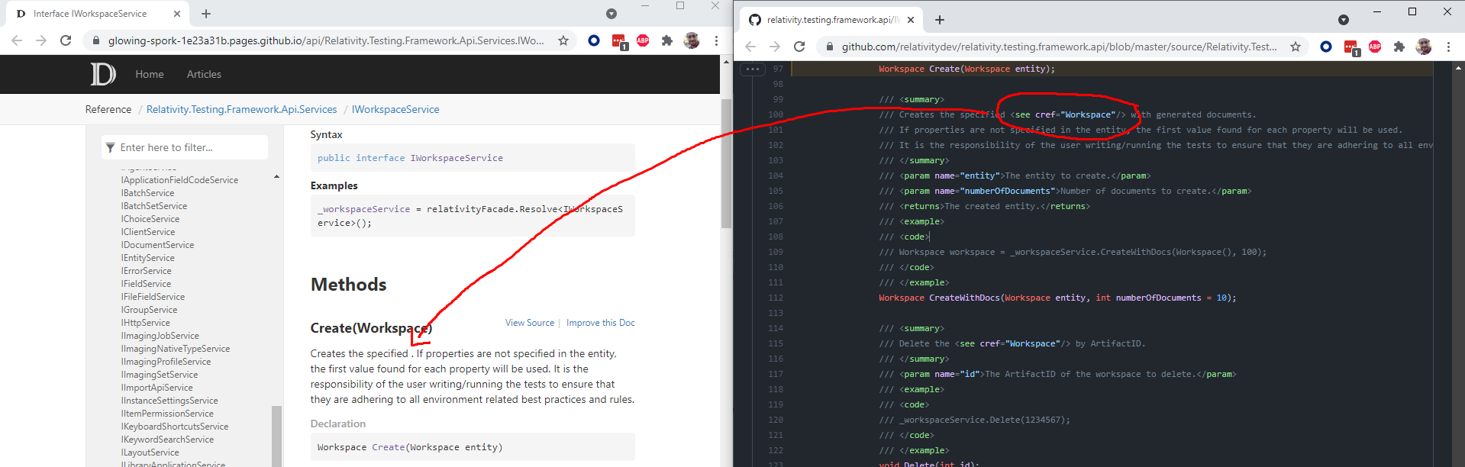Open IHttpService in the sidebar
The image size is (1465, 467).
pos(146,323)
